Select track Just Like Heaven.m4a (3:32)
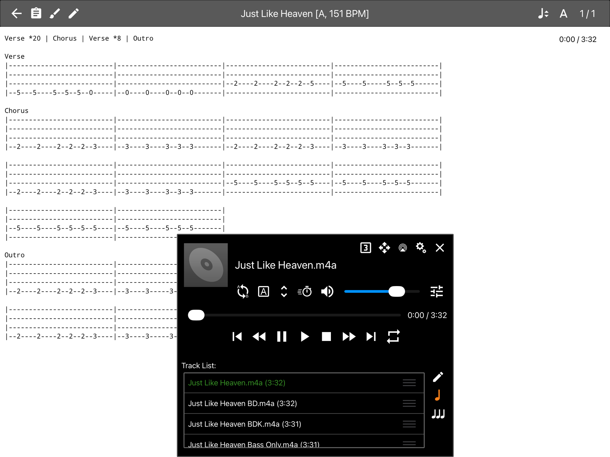This screenshot has height=457, width=610. (x=304, y=383)
